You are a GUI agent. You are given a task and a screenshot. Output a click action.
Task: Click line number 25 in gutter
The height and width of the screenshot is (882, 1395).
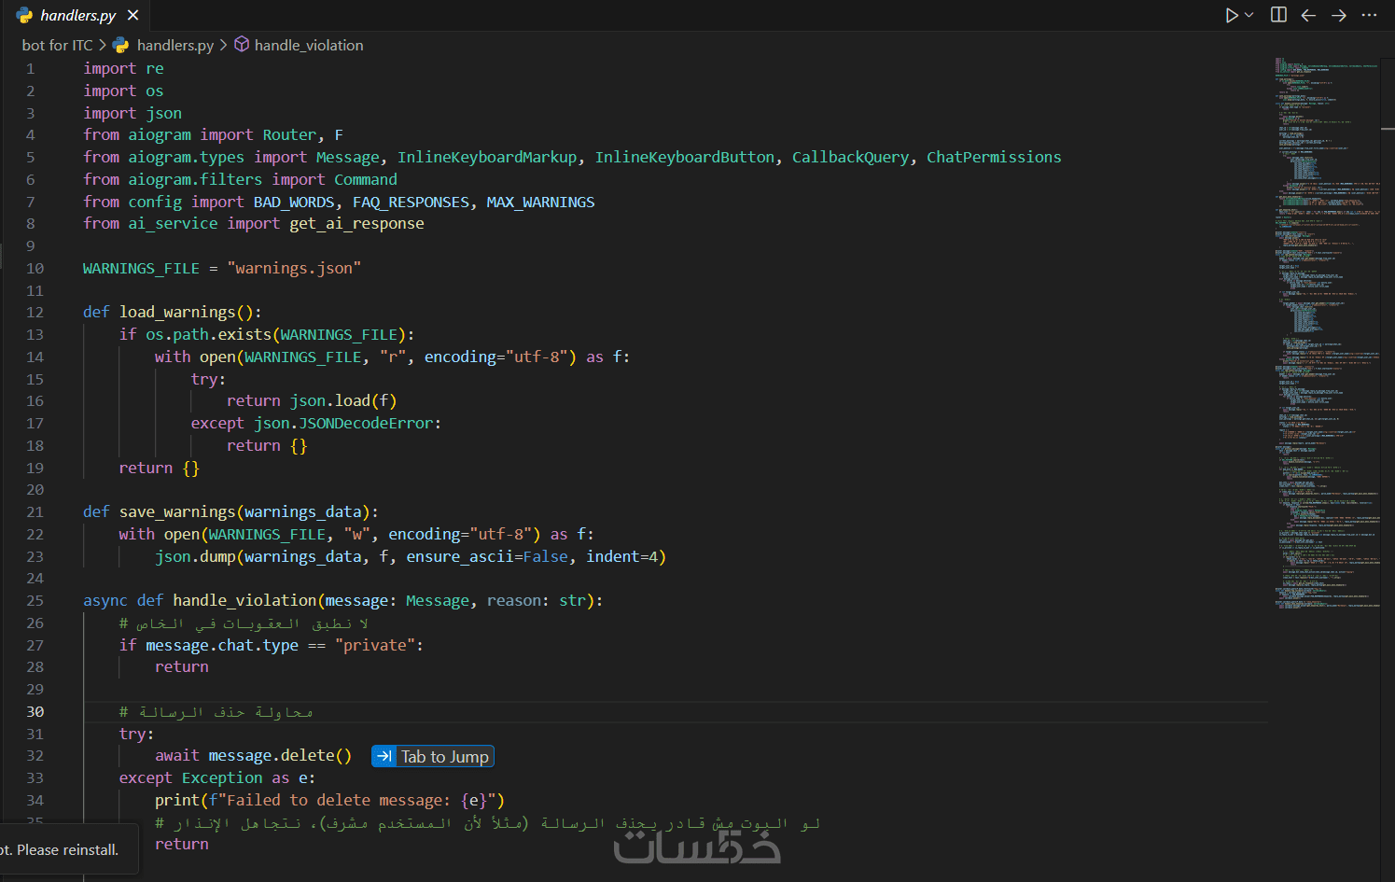35,600
